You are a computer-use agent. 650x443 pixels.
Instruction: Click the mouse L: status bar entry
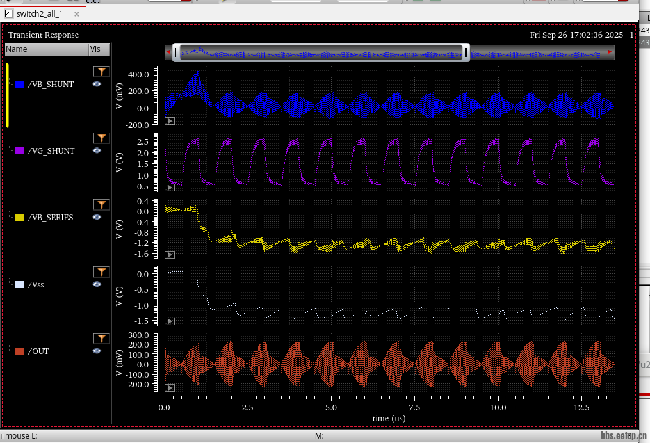pos(21,436)
